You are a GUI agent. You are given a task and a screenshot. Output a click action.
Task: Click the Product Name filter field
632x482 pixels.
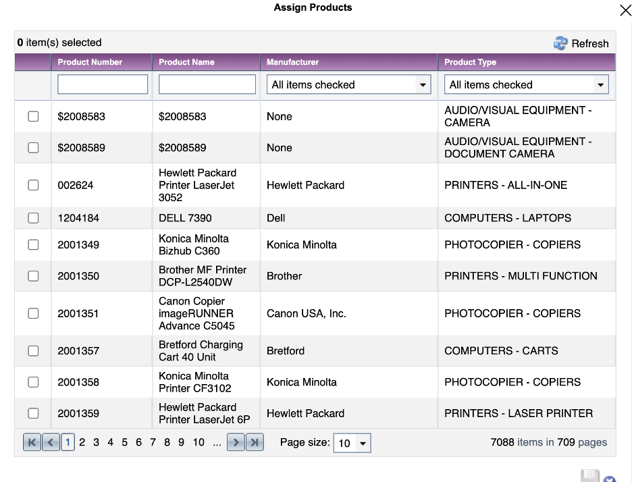[207, 84]
